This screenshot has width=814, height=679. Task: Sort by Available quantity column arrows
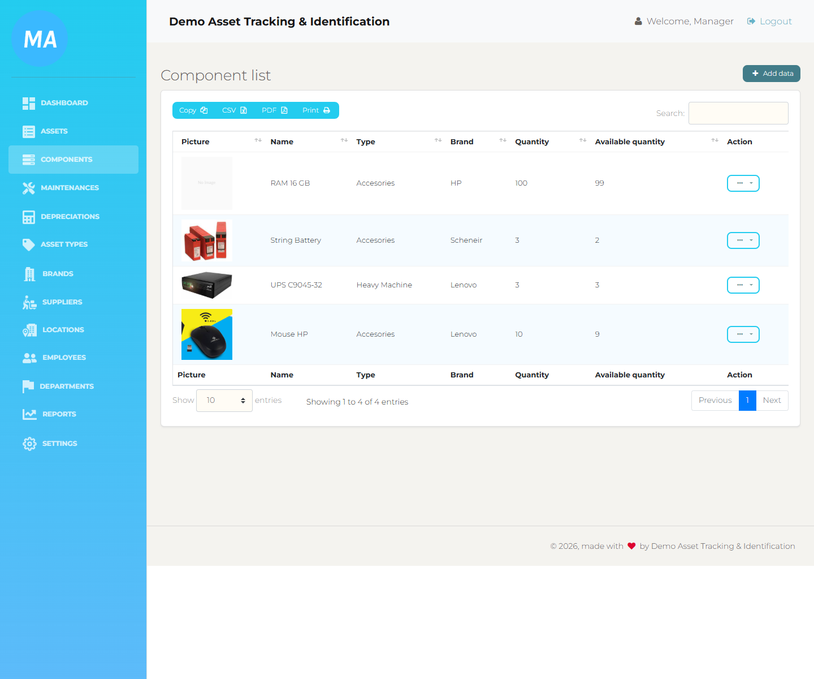(x=715, y=140)
